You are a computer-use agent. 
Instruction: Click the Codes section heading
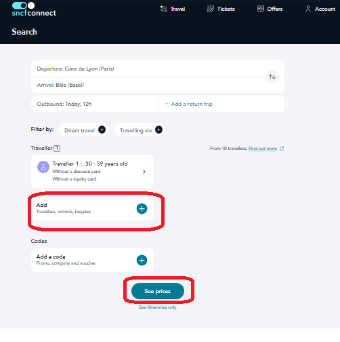tap(39, 241)
